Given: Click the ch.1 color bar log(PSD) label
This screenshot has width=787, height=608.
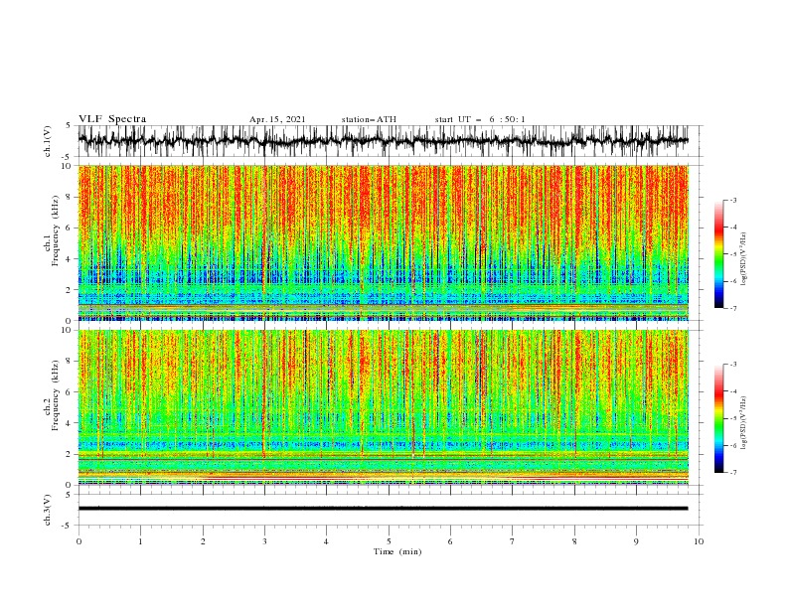Looking at the screenshot, I should coord(743,259).
